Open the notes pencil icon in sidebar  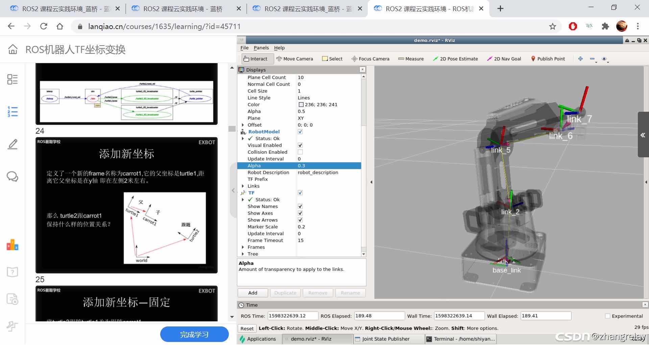click(x=13, y=144)
